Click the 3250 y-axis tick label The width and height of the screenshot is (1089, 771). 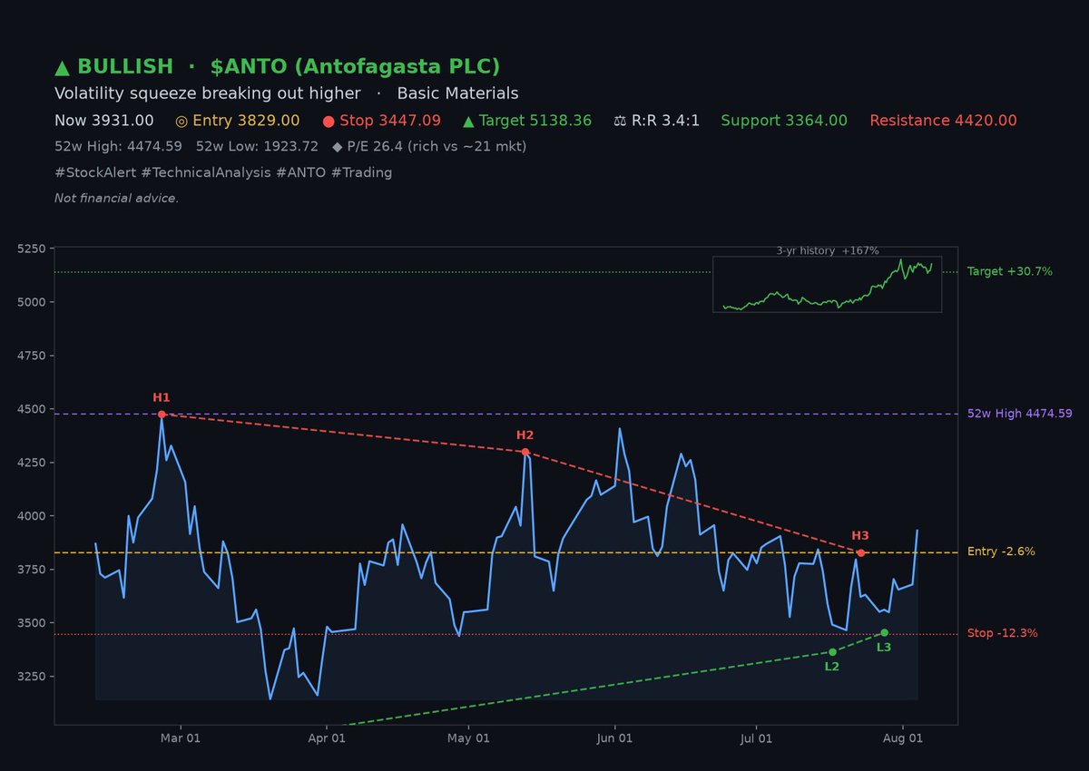pos(31,677)
